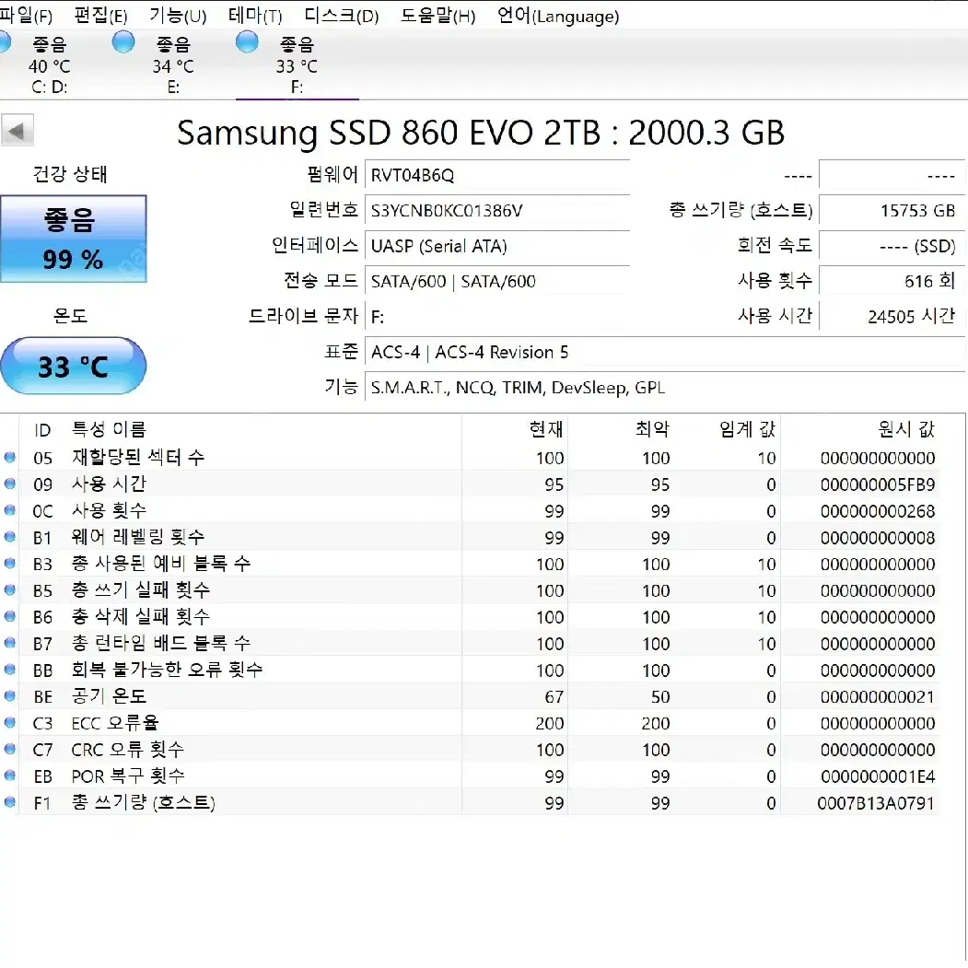The width and height of the screenshot is (968, 968).
Task: Click status dot for attribute B3
Action: coord(10,564)
